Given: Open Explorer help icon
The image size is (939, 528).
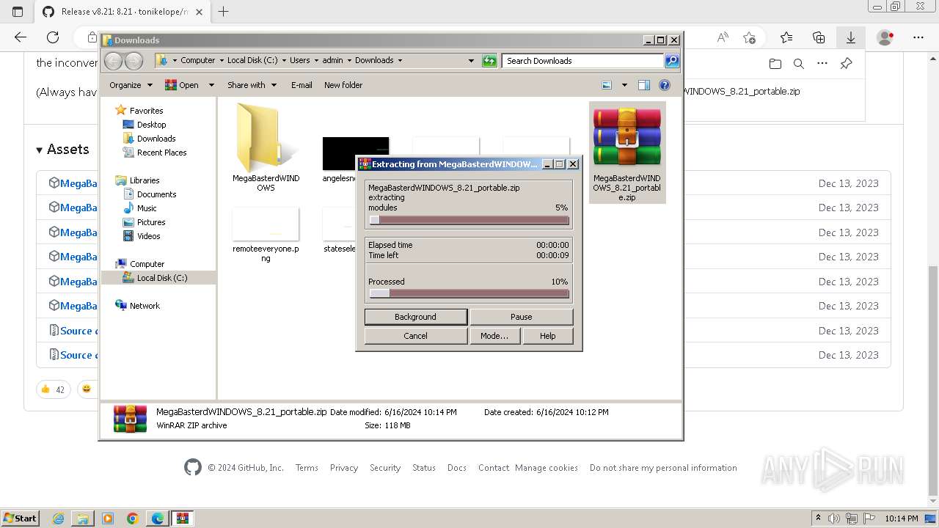Looking at the screenshot, I should [665, 85].
